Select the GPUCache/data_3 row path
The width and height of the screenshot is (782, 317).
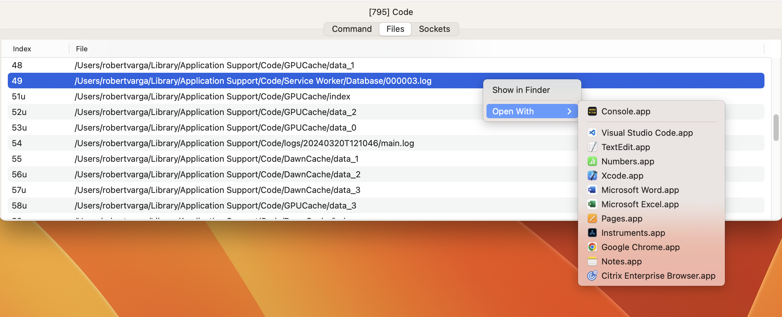215,206
